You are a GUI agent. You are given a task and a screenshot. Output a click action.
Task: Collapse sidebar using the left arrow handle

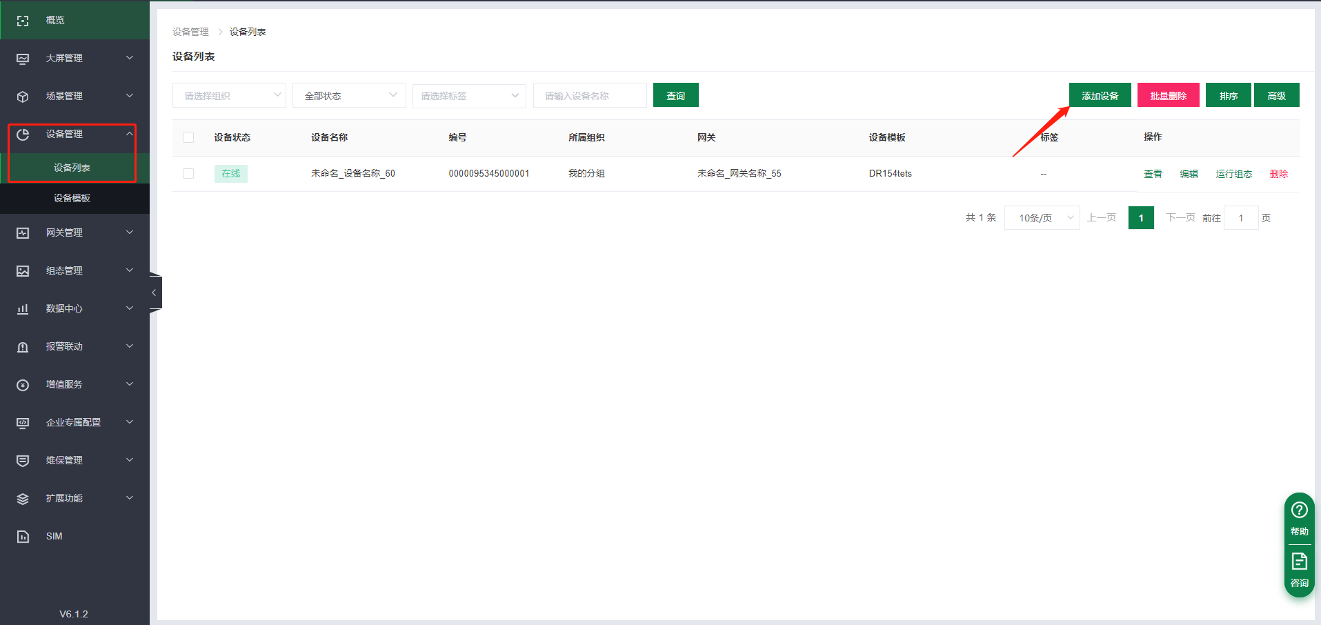click(155, 293)
